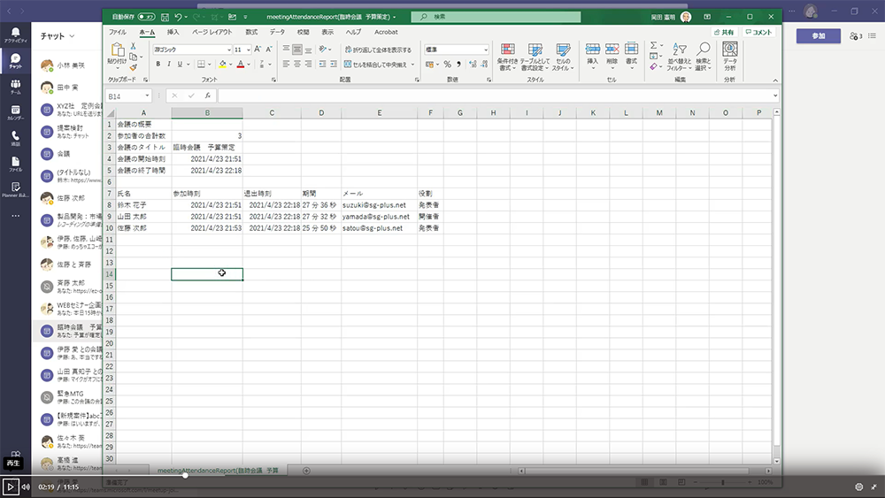This screenshot has width=885, height=498.
Task: Click the font color red swatch
Action: point(241,64)
